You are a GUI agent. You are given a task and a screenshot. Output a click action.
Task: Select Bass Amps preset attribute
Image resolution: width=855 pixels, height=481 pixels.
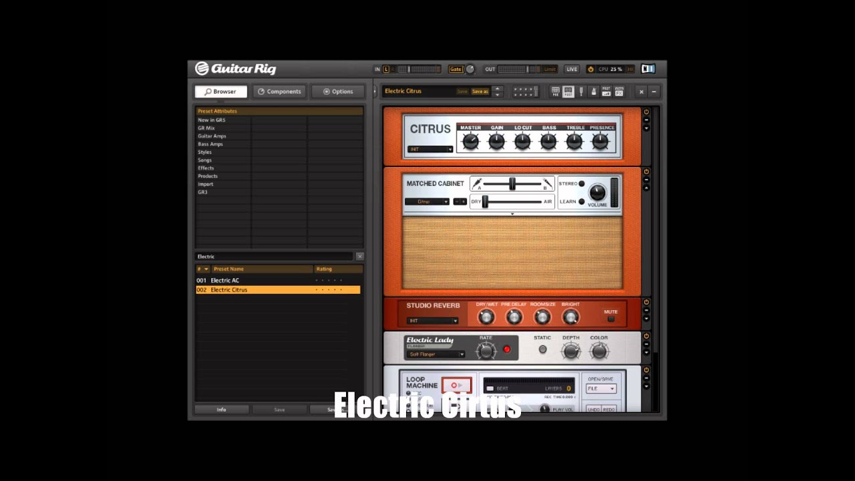[210, 144]
